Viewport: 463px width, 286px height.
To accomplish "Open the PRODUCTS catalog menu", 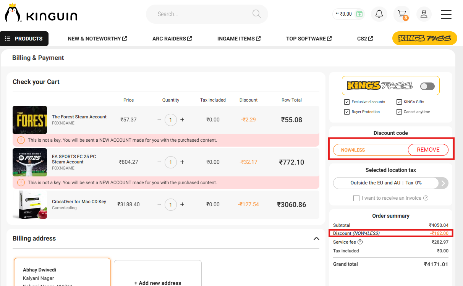I will point(24,39).
